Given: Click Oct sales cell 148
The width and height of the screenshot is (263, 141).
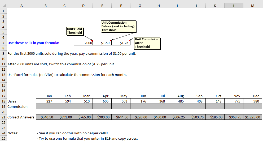Looking at the screenshot, I should tap(215, 101).
